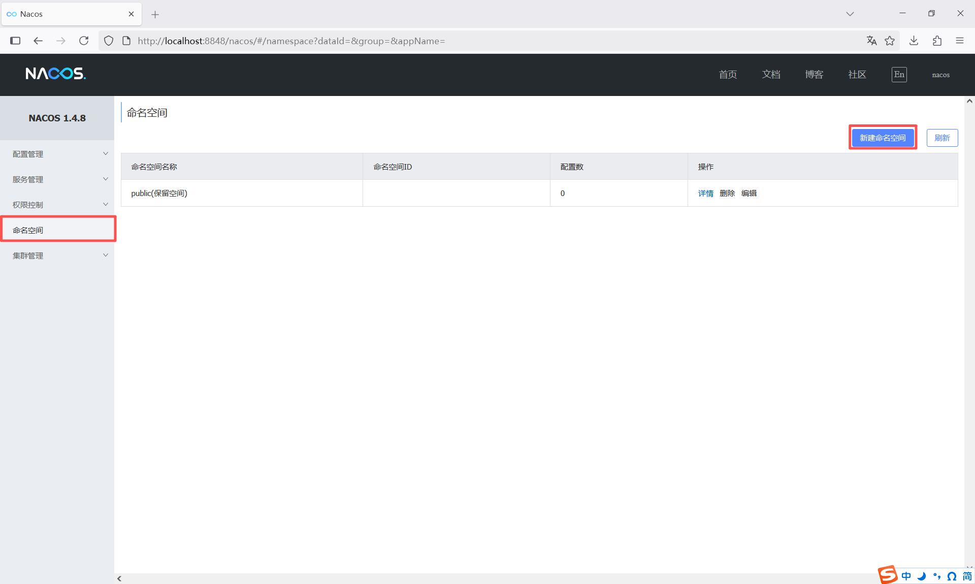Click the NACOS logo in header
This screenshot has height=584, width=975.
56,74
